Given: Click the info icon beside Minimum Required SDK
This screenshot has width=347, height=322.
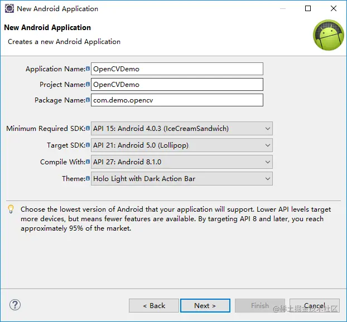Looking at the screenshot, I should [88, 128].
